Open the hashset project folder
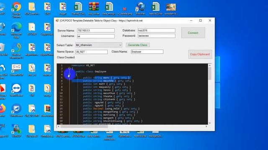This screenshot has height=150, width=268. point(47,70)
